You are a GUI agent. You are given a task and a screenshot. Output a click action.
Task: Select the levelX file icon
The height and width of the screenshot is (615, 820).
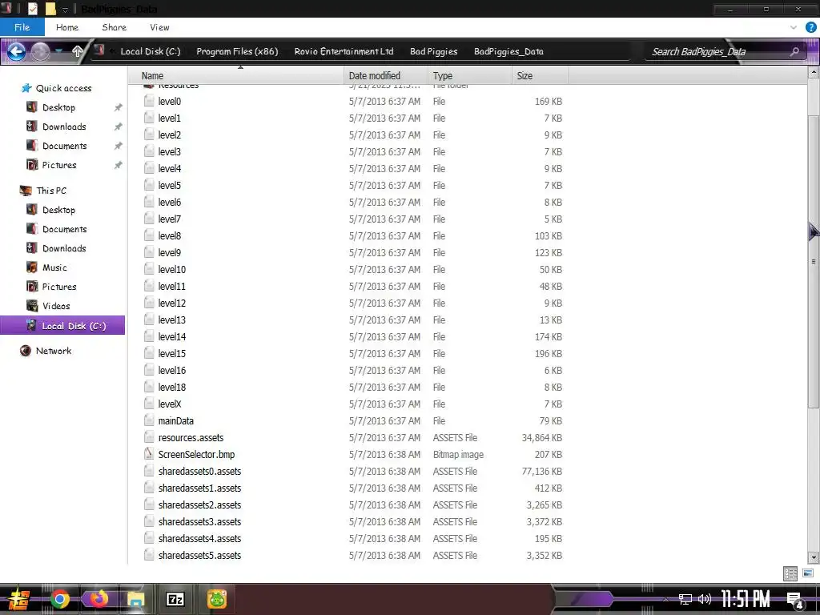click(x=149, y=404)
